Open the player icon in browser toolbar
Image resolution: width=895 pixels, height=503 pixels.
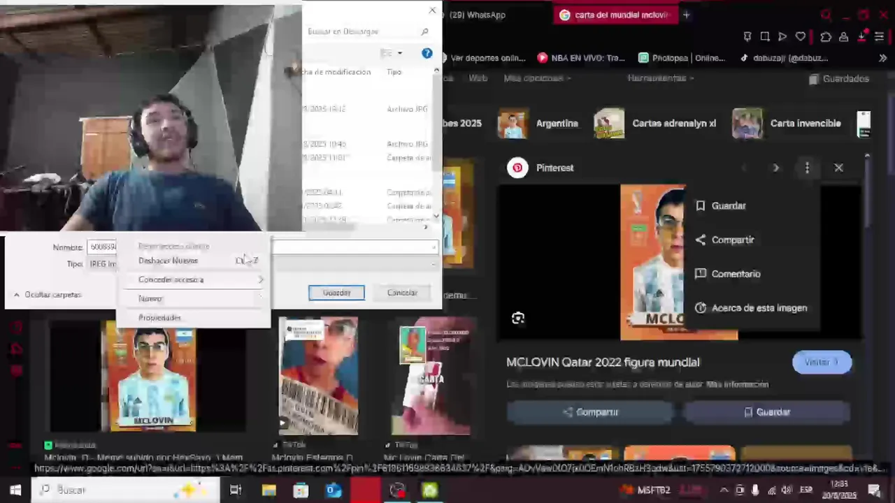click(x=782, y=36)
